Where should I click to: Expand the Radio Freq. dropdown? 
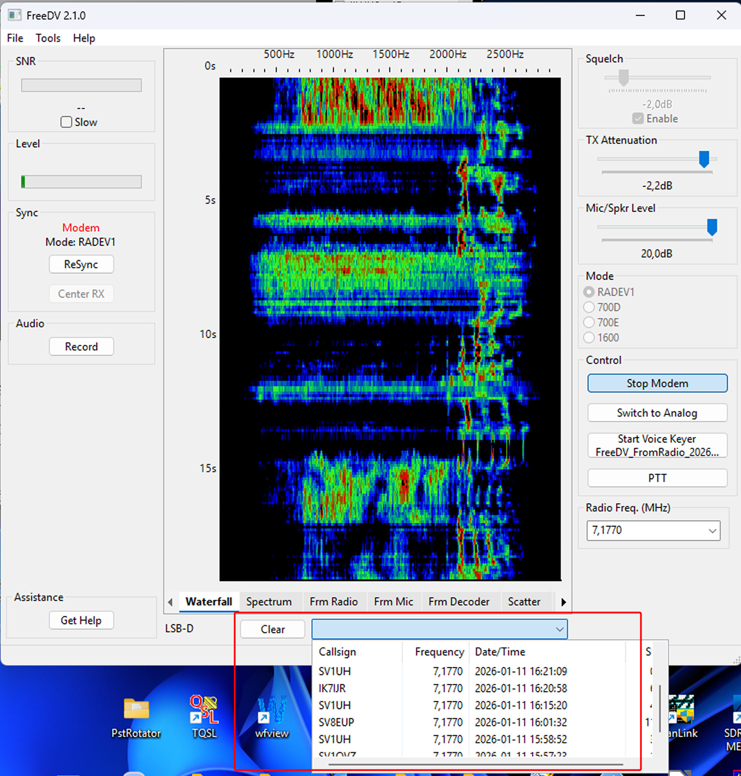pos(712,531)
